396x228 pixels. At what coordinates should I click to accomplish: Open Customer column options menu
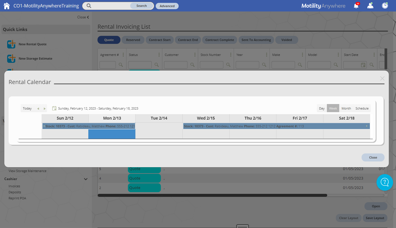coord(195,55)
